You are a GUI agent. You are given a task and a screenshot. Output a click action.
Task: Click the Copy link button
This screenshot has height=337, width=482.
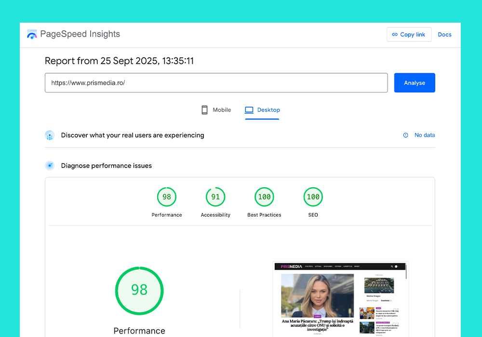[409, 34]
